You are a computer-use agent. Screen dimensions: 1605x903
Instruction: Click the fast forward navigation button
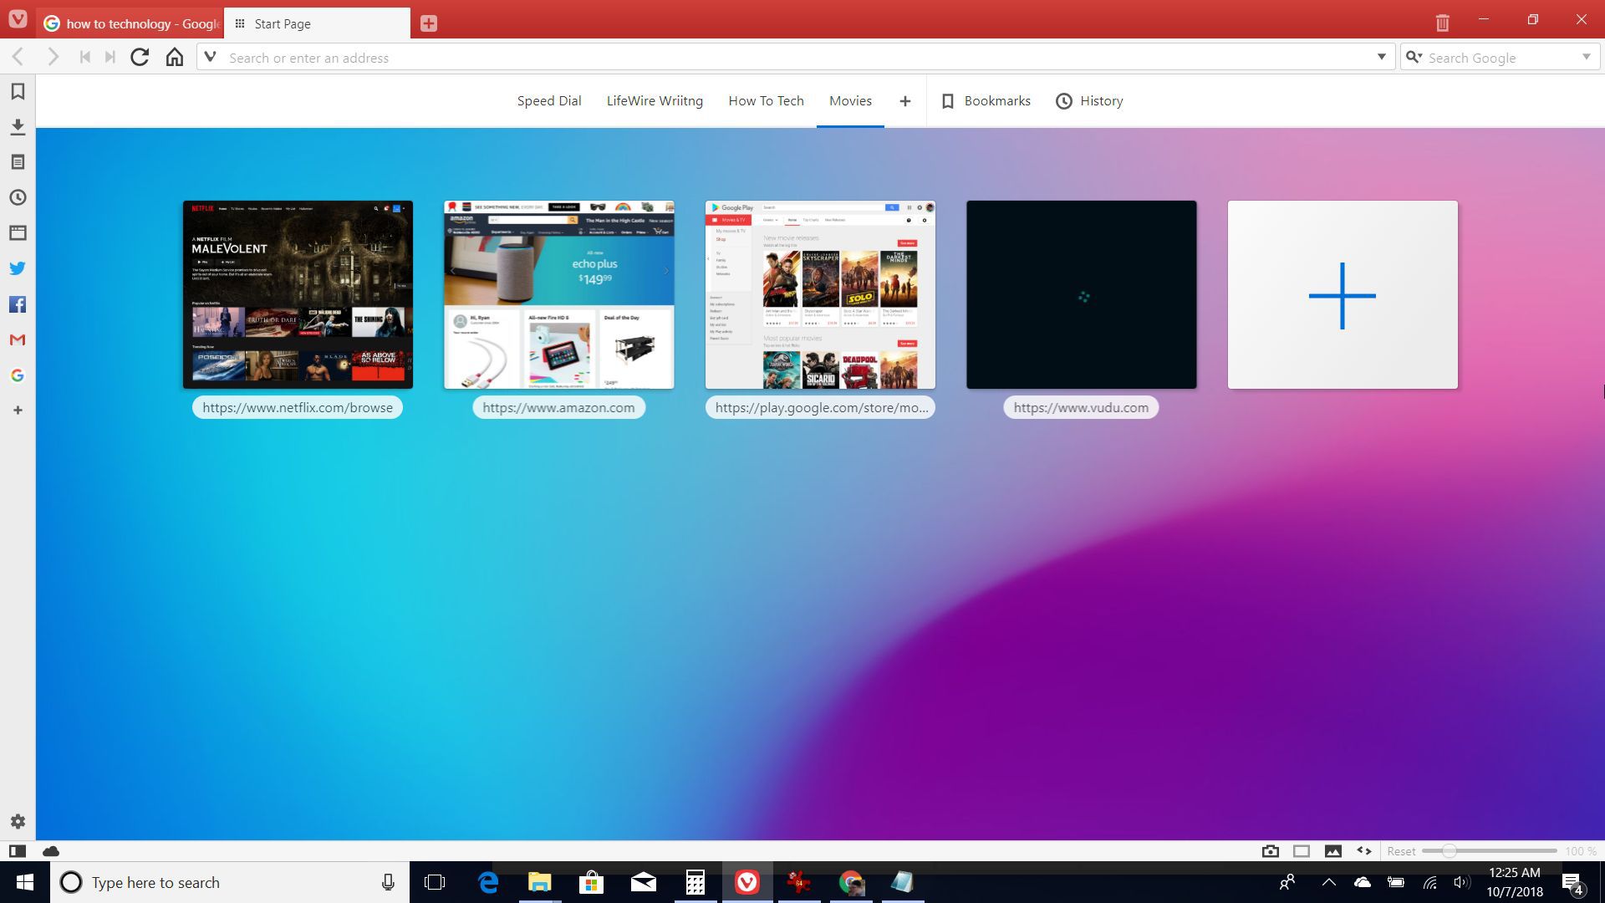tap(110, 58)
